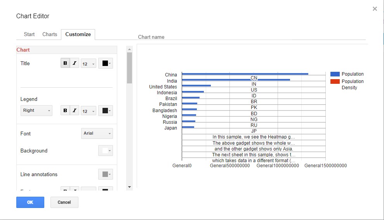Switch to the Start tab
The image size is (384, 220).
tap(29, 34)
